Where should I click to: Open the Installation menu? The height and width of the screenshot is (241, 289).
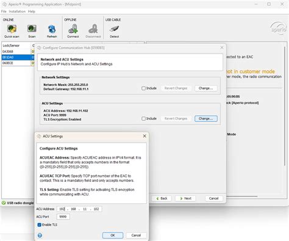point(17,12)
